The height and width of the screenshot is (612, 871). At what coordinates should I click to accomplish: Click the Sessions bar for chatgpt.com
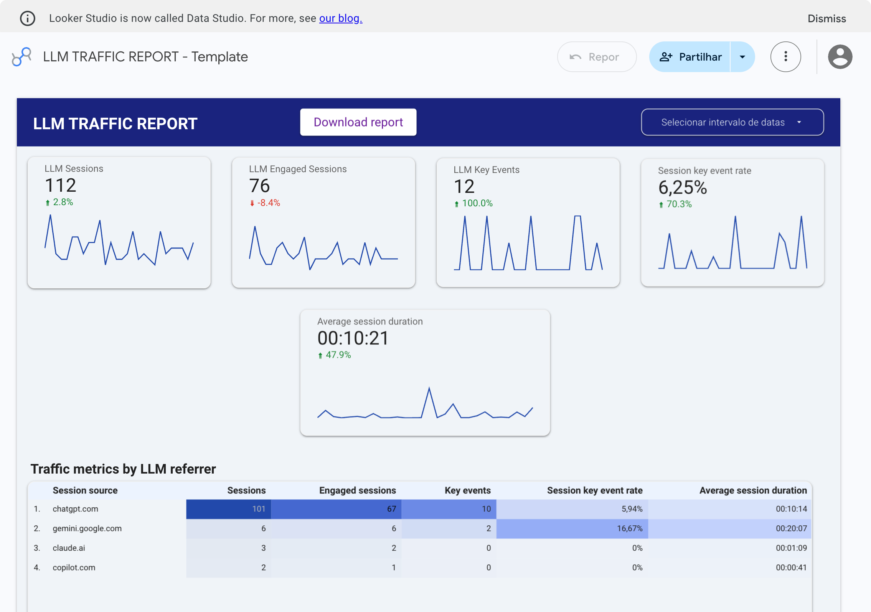click(228, 509)
